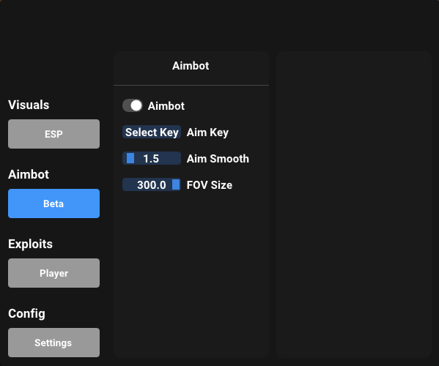
Task: Select the Beta aimbot tab
Action: click(54, 203)
